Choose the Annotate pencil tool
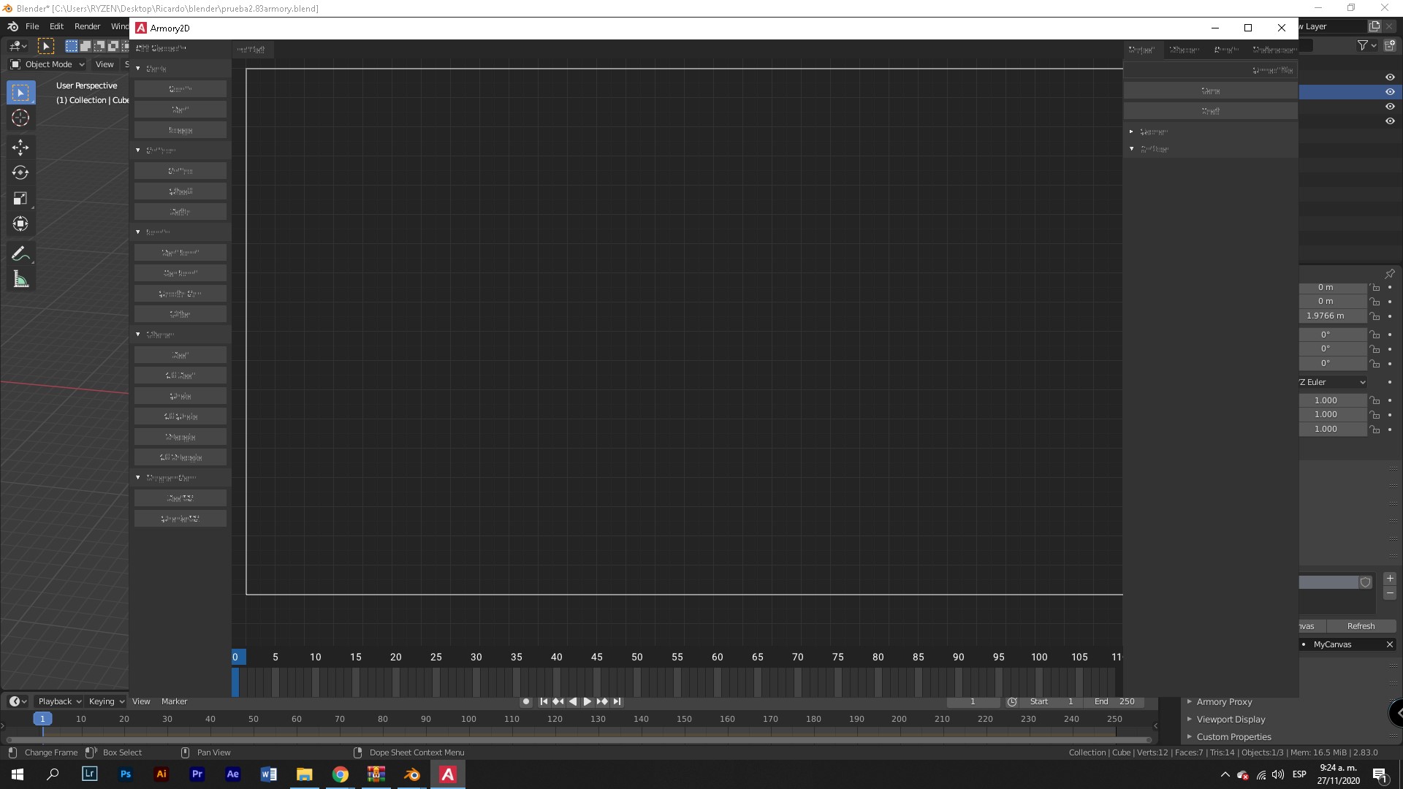This screenshot has width=1403, height=789. (20, 254)
